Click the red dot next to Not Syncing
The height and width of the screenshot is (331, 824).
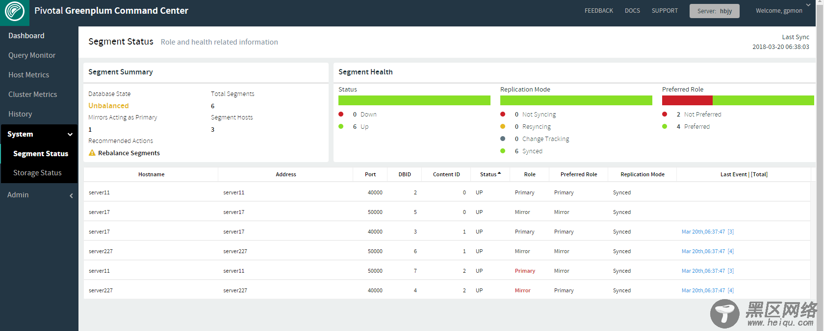coord(503,114)
